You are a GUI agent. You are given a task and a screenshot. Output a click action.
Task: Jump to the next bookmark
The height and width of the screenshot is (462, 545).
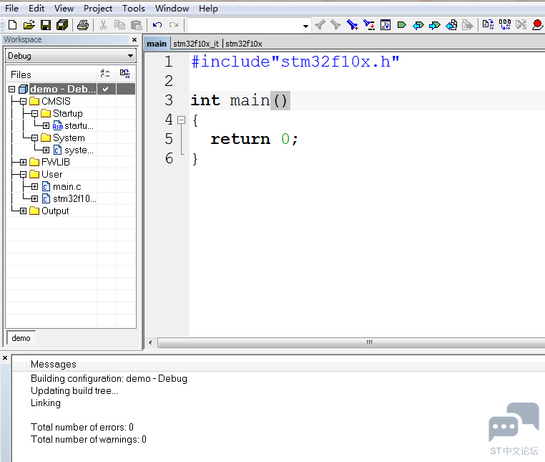434,25
